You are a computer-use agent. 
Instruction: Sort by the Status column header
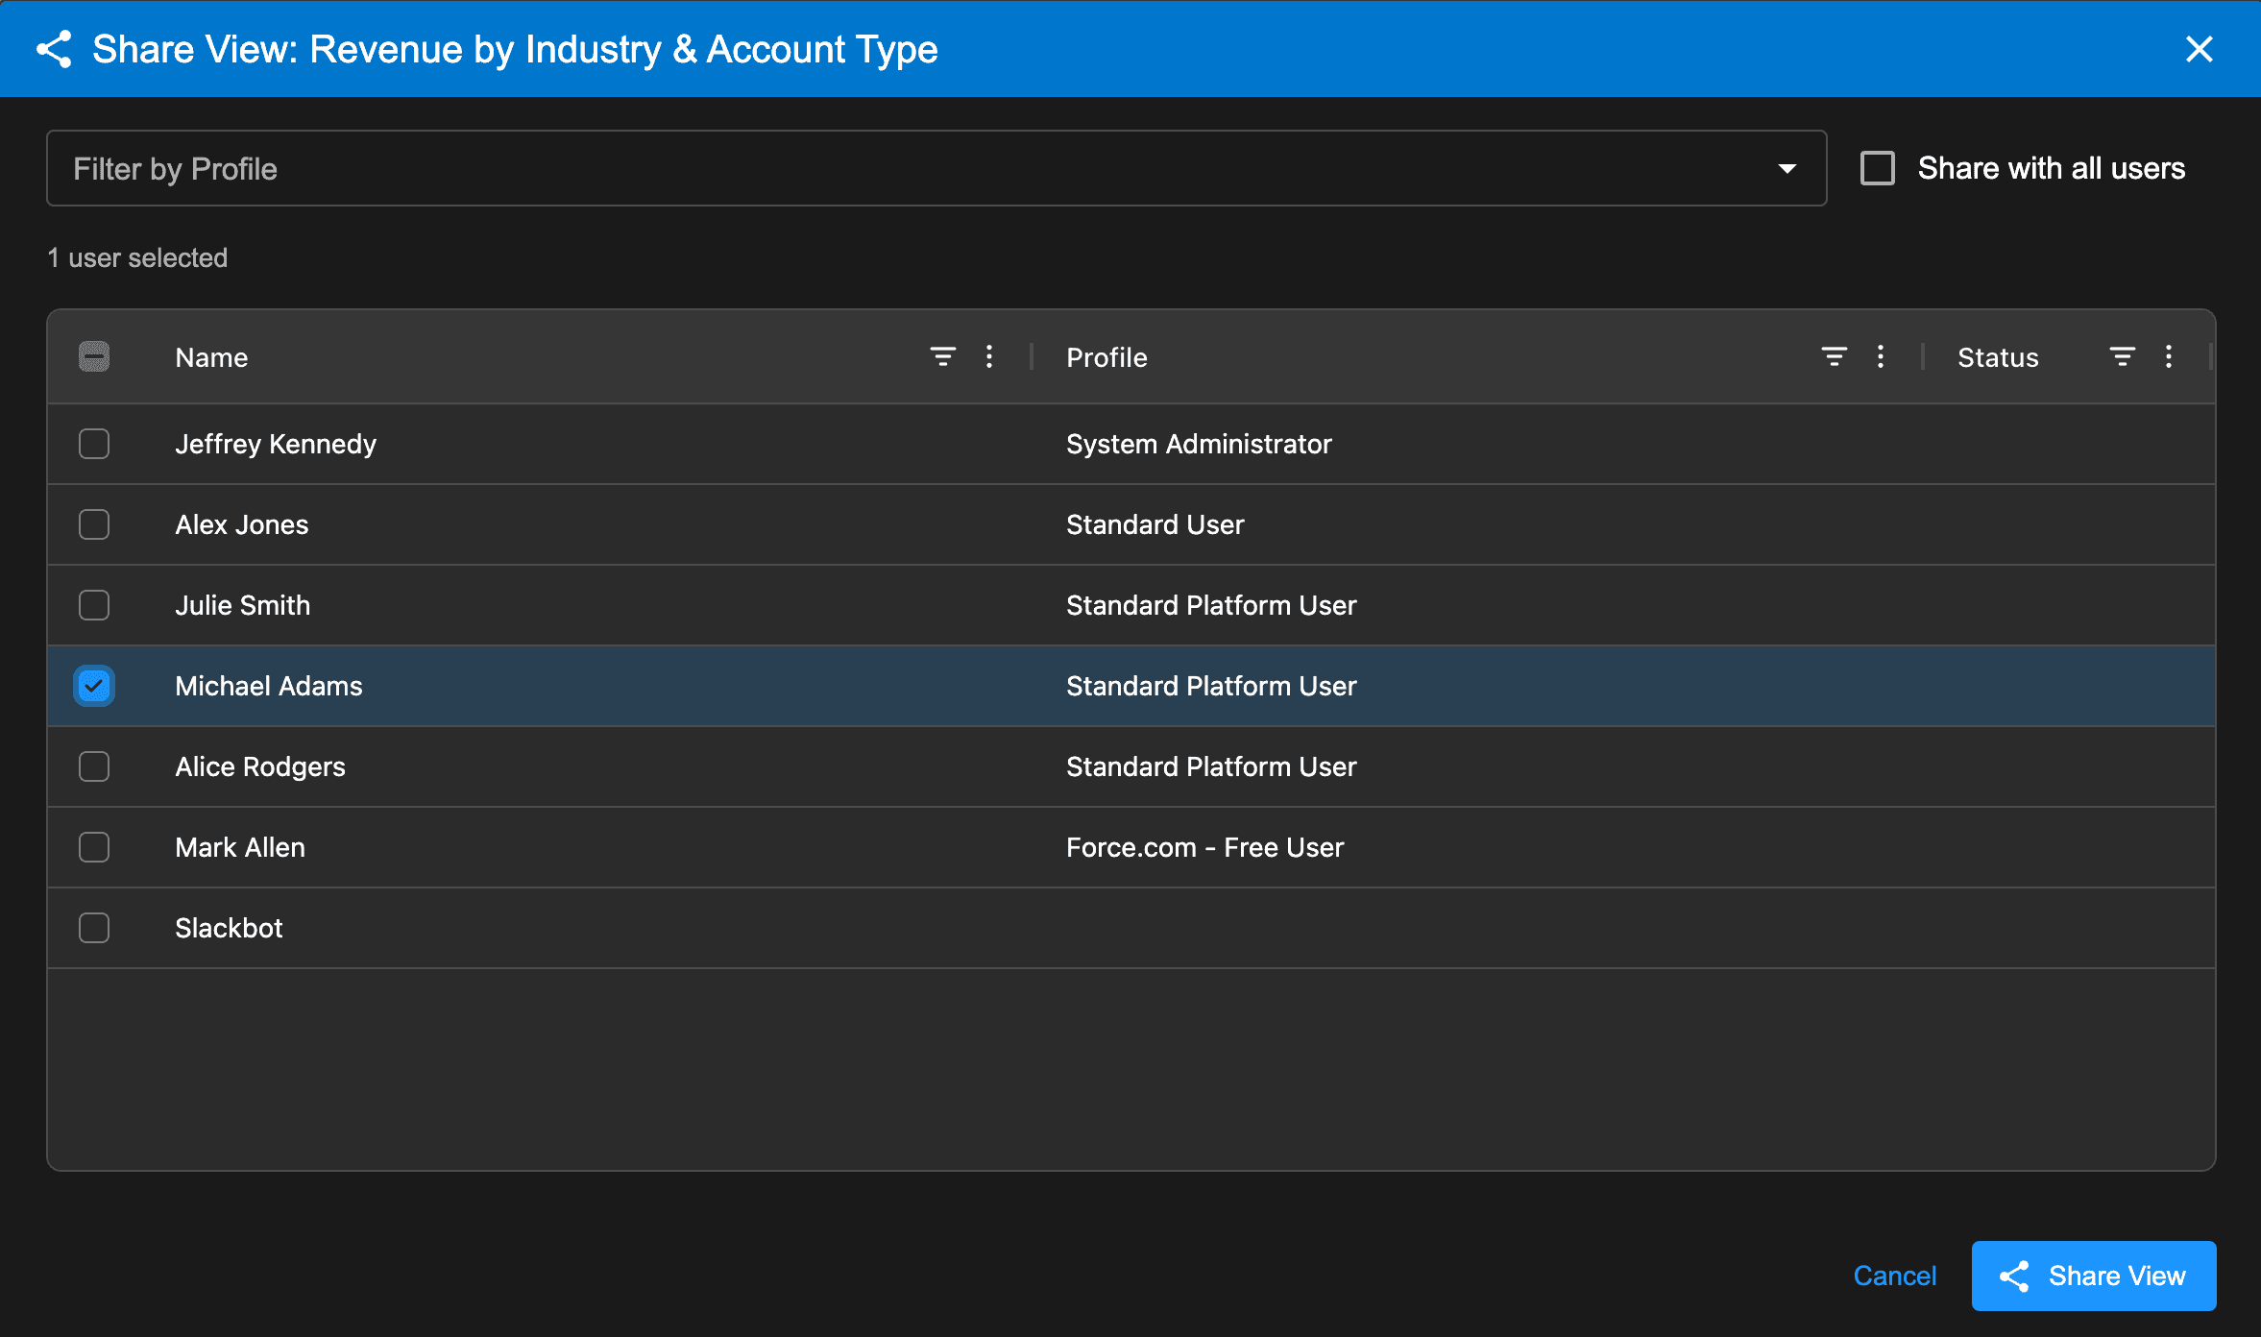pos(1998,357)
